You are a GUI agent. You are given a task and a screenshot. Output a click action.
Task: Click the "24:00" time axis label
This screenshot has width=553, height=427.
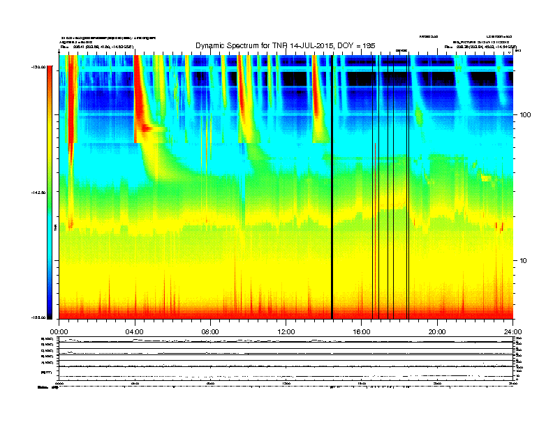click(513, 332)
